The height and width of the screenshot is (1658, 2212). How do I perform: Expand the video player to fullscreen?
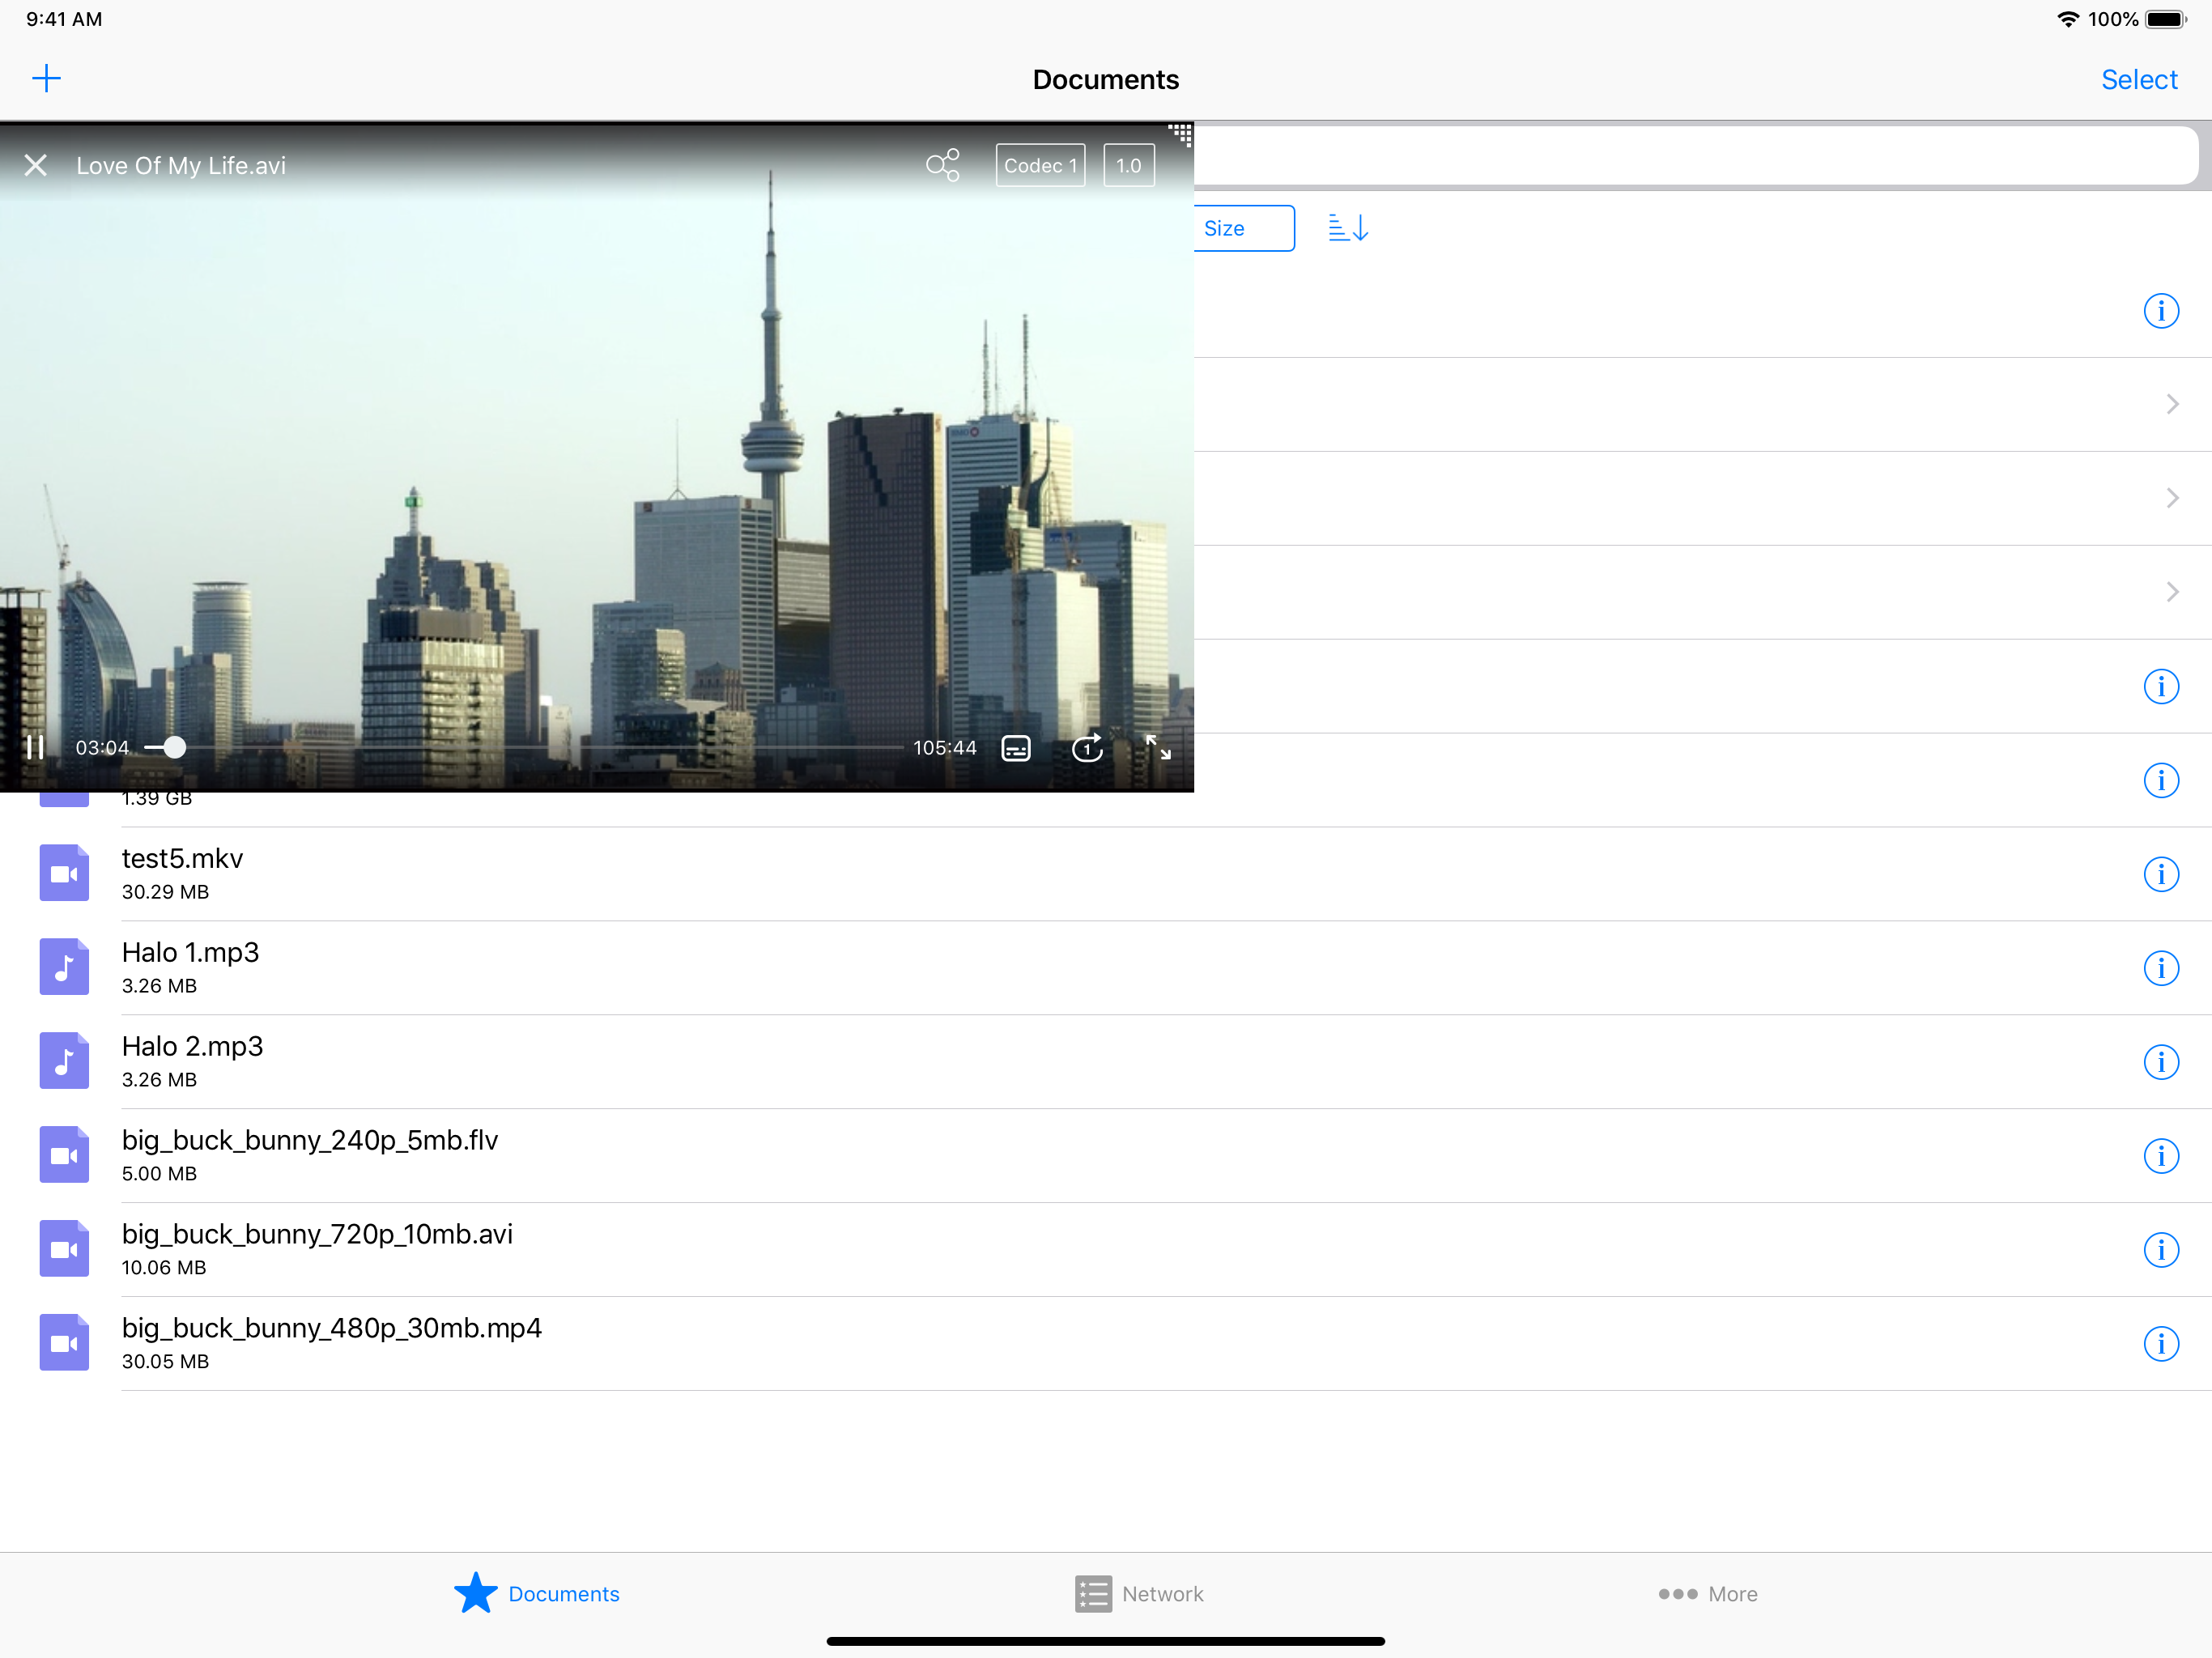click(x=1158, y=748)
